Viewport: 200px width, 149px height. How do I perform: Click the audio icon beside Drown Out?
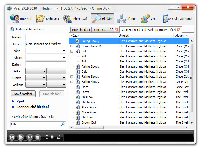tap(78, 122)
